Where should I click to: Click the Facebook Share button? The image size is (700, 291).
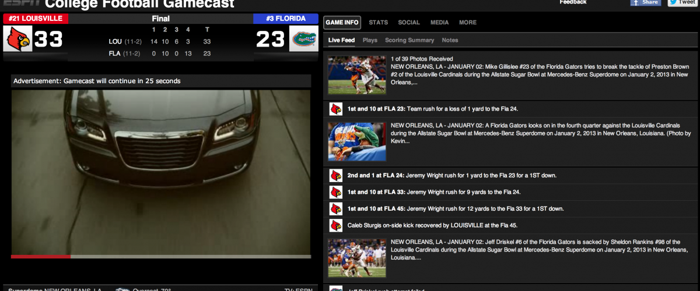click(x=645, y=2)
